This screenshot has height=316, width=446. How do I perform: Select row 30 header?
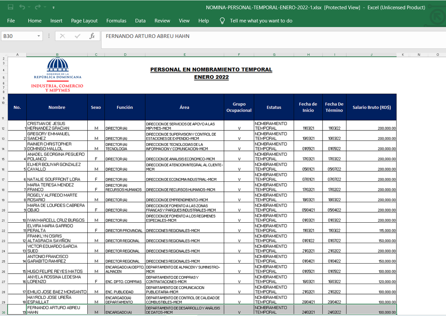coord(4,310)
